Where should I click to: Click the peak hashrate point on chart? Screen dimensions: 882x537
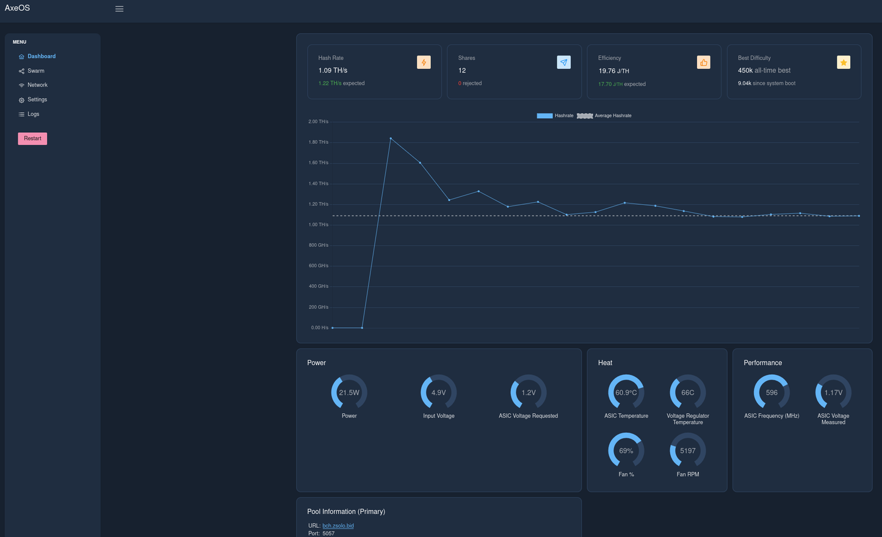click(x=391, y=138)
